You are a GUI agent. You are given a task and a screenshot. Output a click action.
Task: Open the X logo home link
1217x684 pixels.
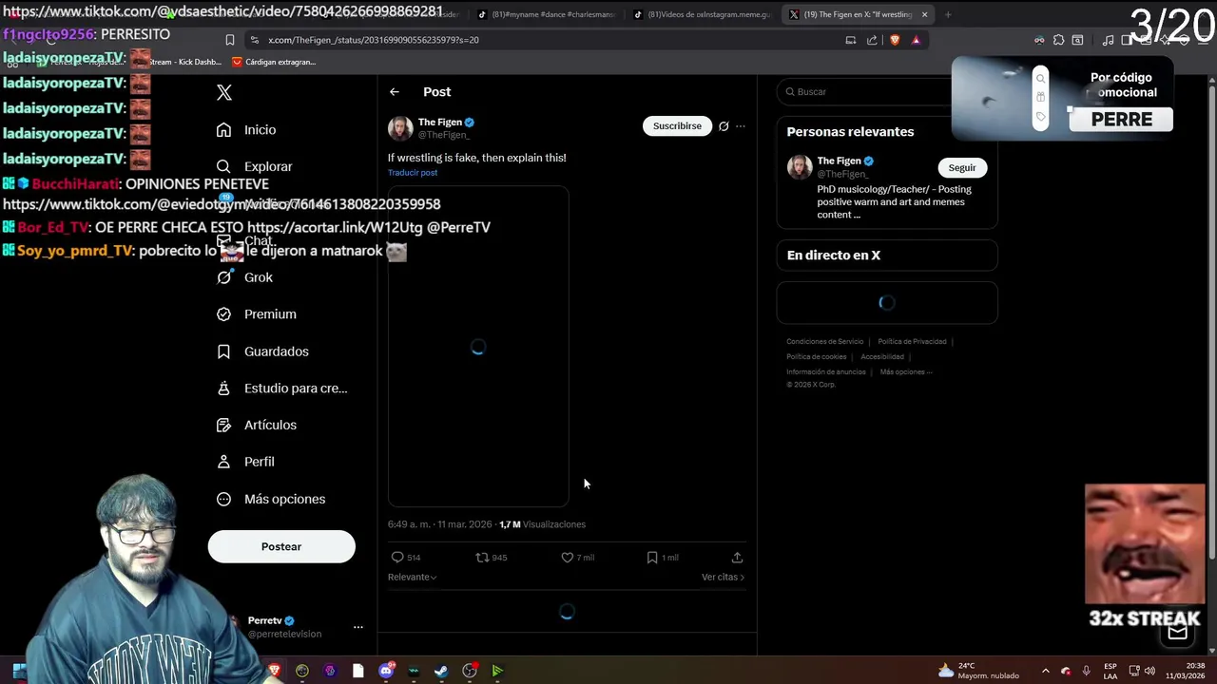[x=223, y=92]
